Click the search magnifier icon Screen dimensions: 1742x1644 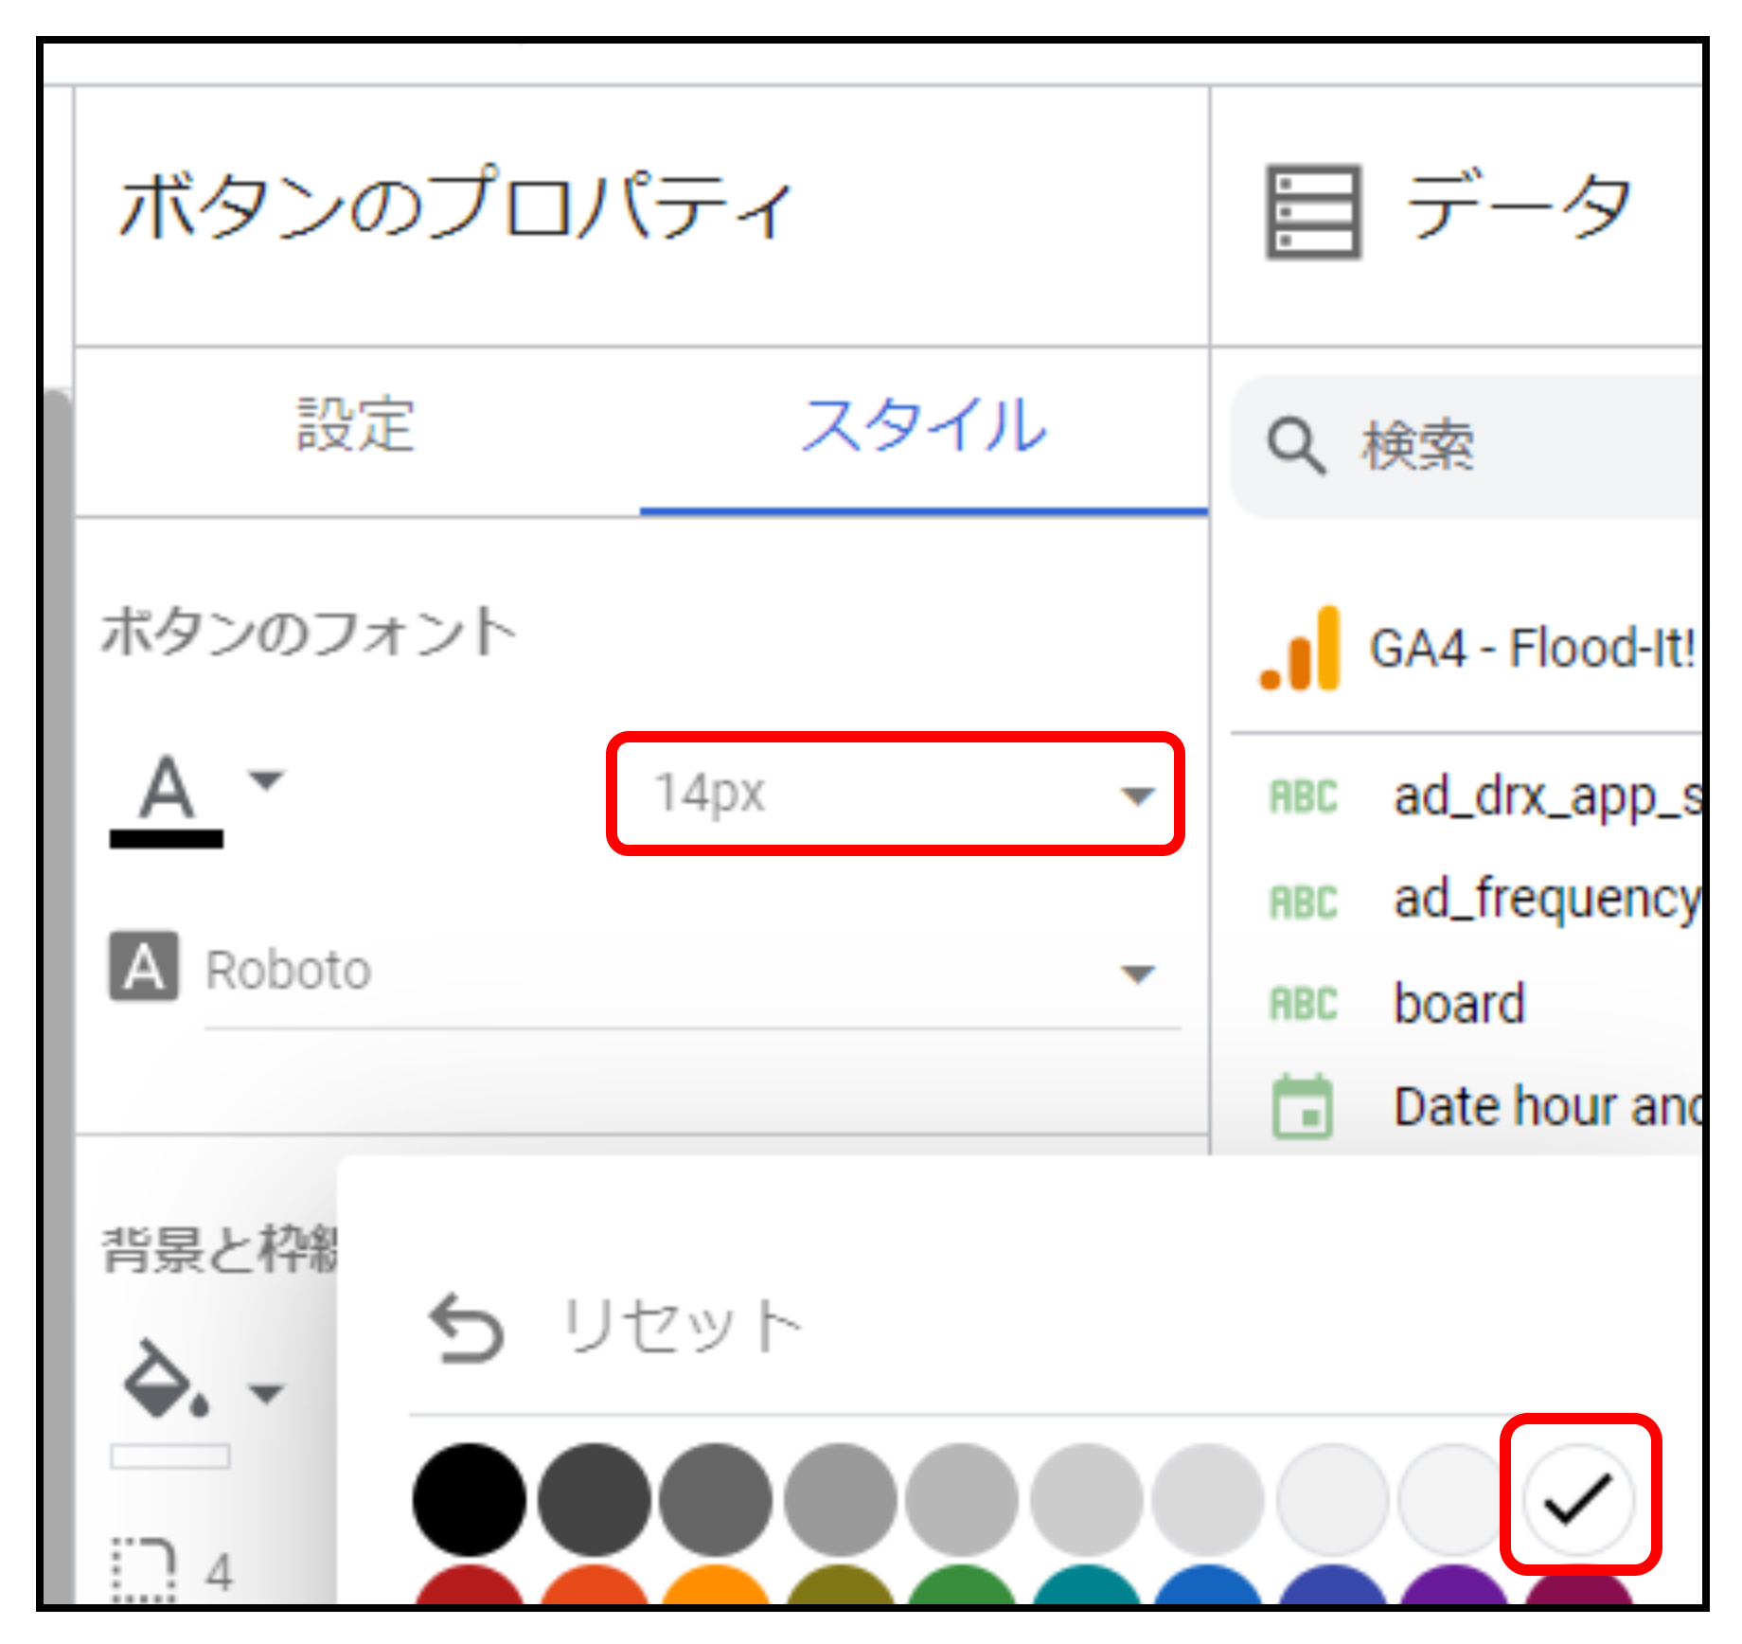(1295, 445)
